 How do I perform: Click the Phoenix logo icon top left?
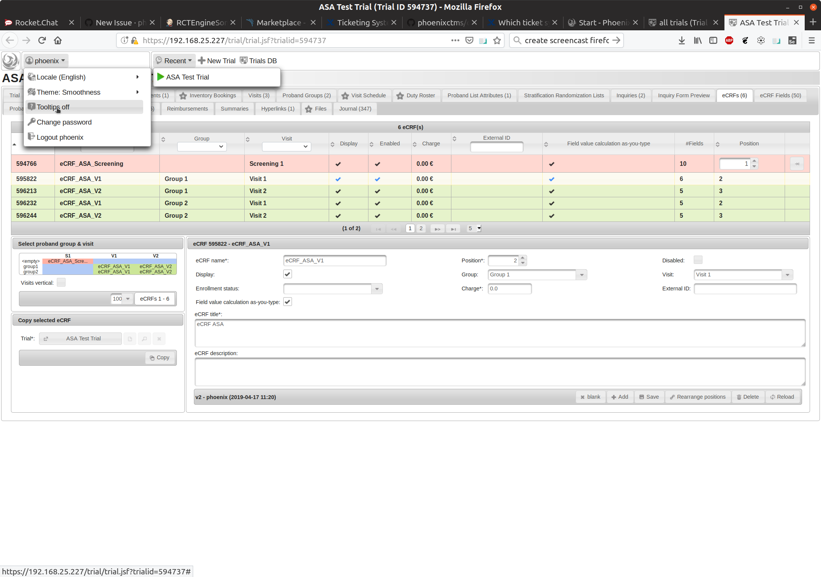pyautogui.click(x=10, y=61)
